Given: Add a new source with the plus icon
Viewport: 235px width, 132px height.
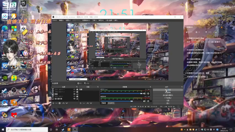Looking at the screenshot, I should [x=53, y=103].
